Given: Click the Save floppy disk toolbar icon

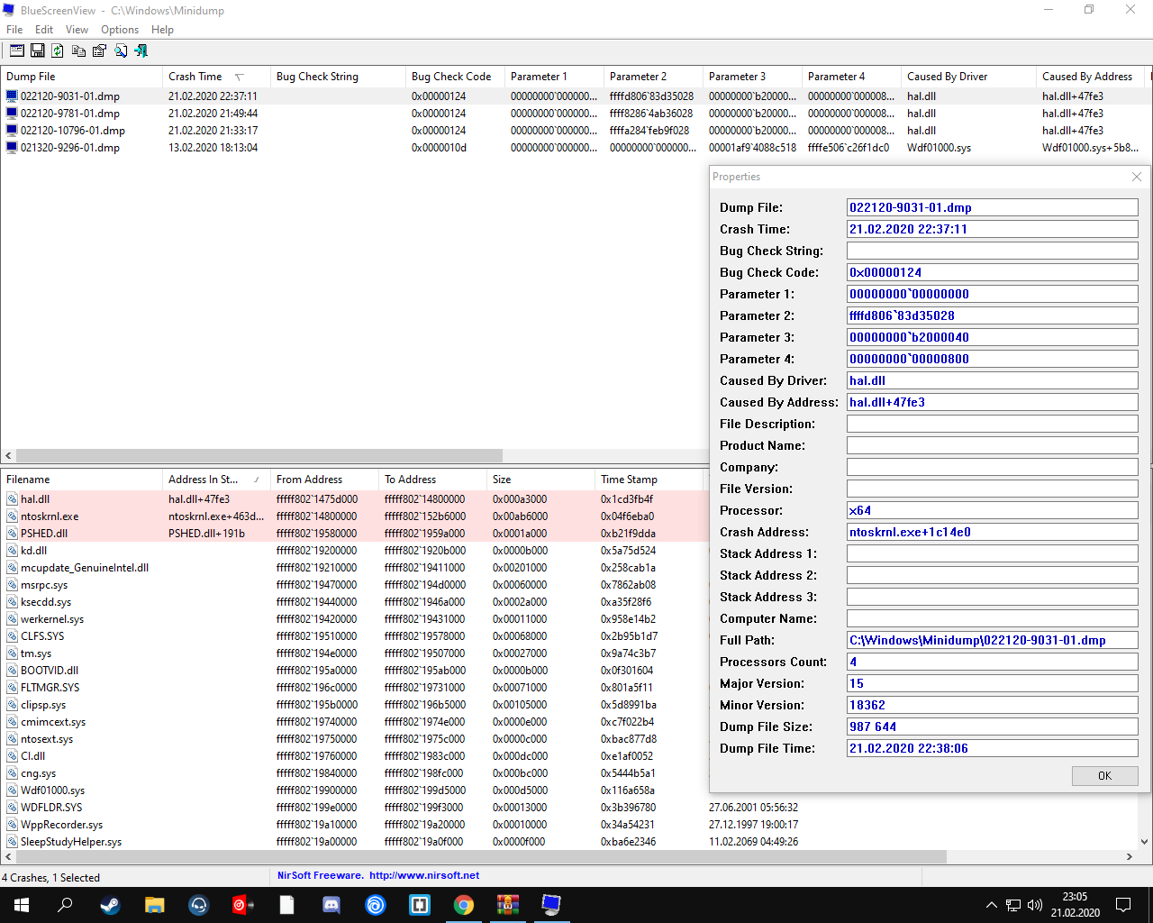Looking at the screenshot, I should pyautogui.click(x=37, y=50).
